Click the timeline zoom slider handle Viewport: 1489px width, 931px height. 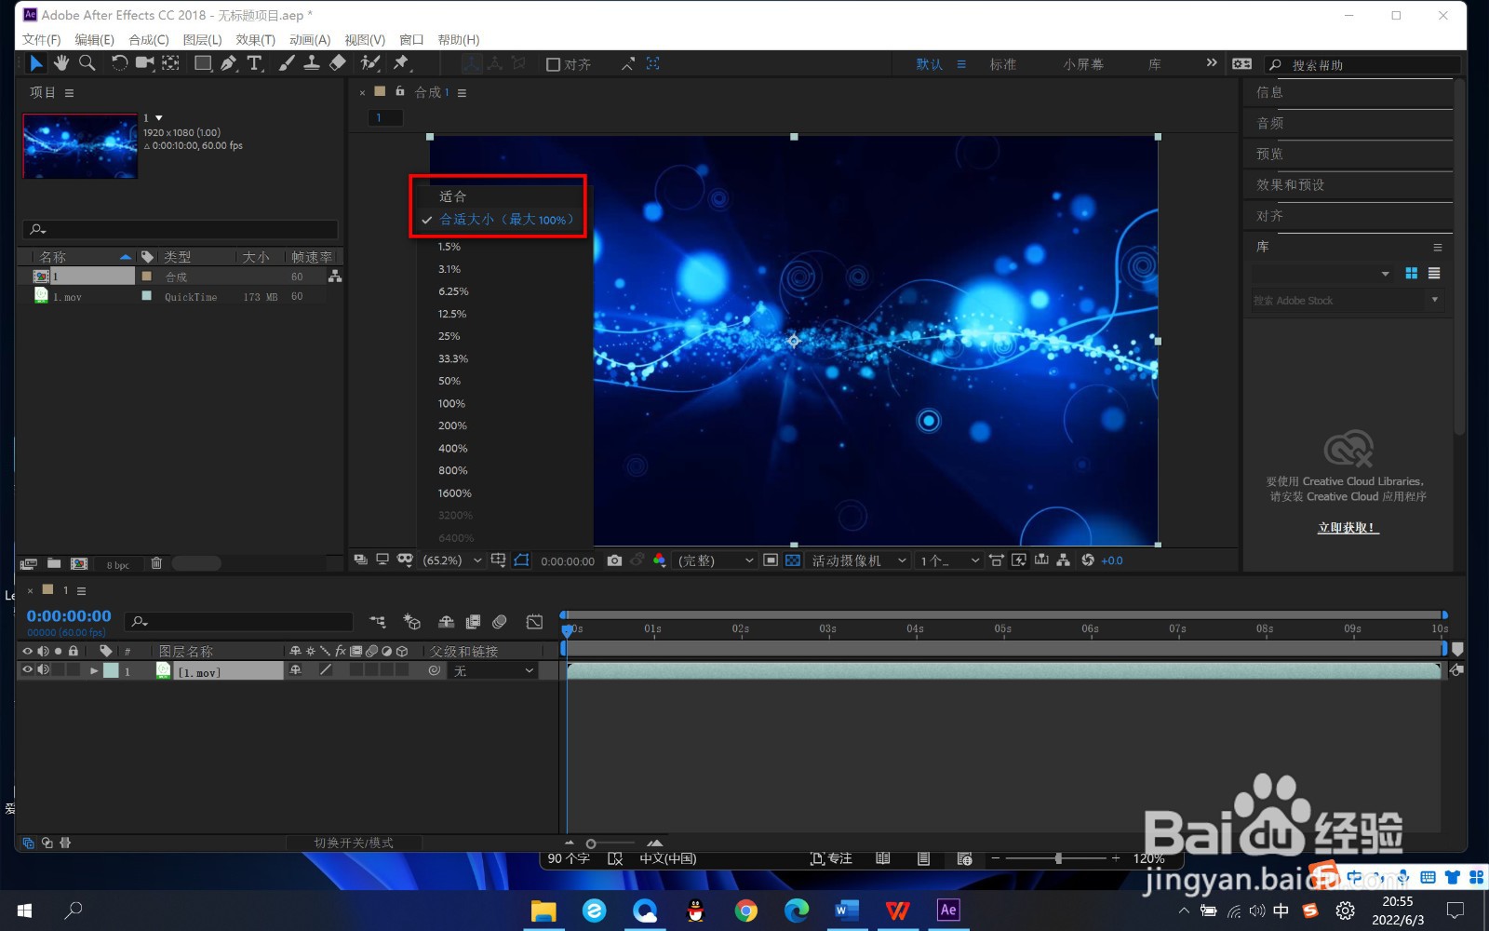591,843
